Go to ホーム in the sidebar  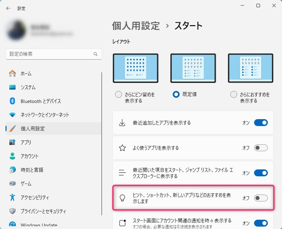[x=26, y=73]
